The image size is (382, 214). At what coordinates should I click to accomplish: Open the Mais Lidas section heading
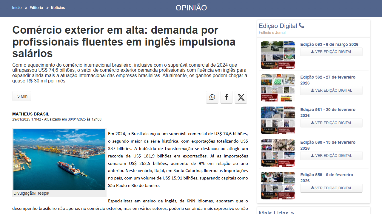pyautogui.click(x=276, y=212)
